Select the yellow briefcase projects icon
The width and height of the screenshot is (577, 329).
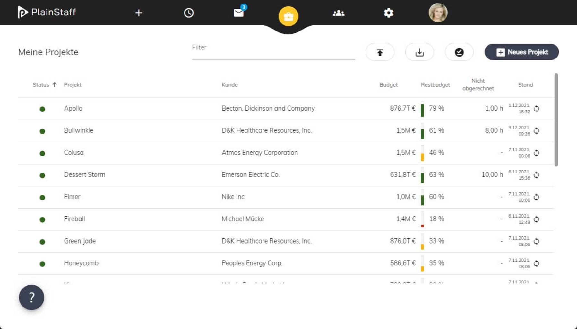[288, 16]
